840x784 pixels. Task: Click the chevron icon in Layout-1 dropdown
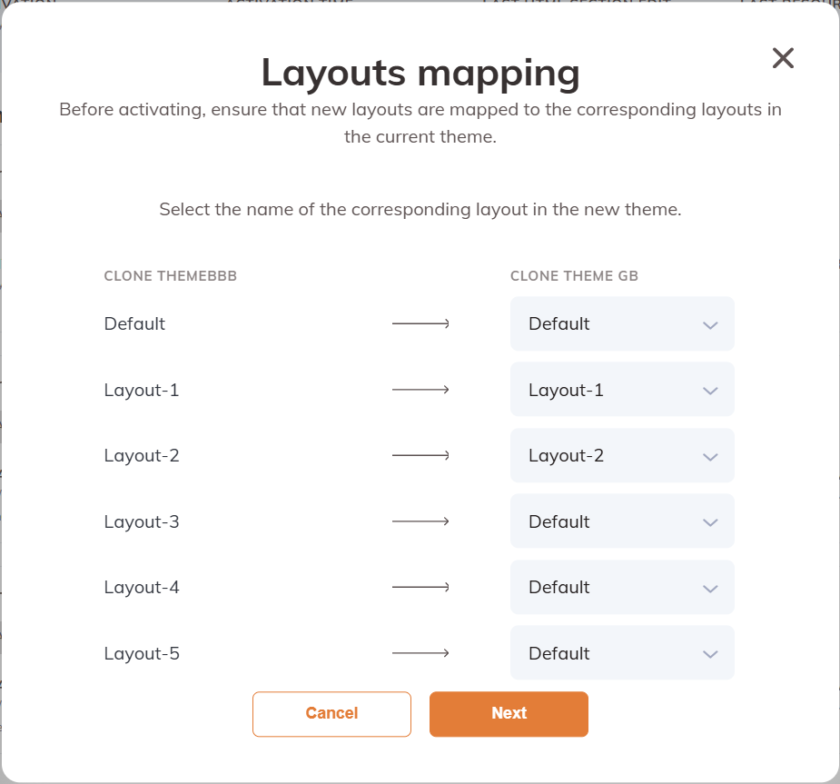[x=710, y=392]
